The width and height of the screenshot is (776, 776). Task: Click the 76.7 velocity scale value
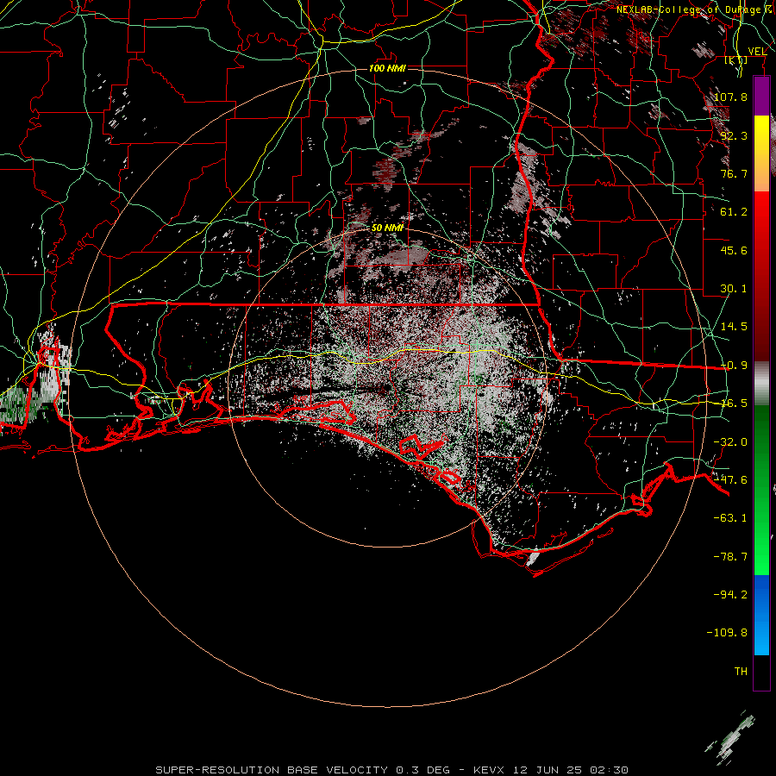734,173
